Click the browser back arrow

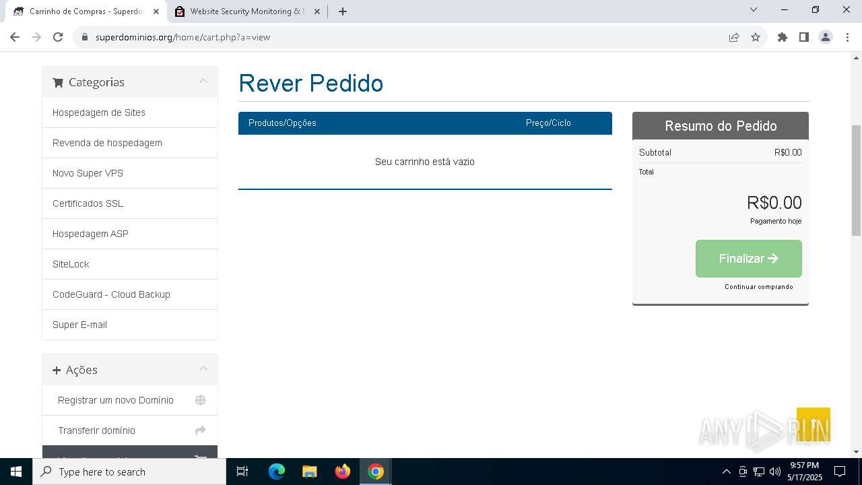pos(15,37)
